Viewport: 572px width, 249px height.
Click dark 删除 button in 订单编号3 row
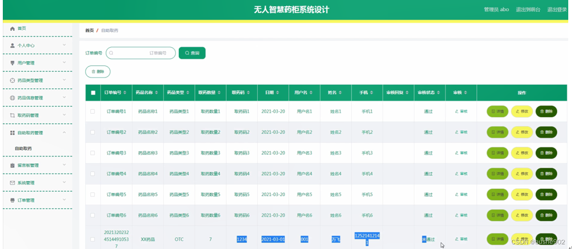(546, 153)
